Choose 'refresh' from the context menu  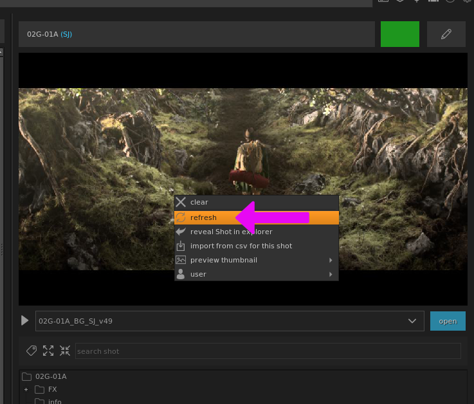[x=257, y=217]
